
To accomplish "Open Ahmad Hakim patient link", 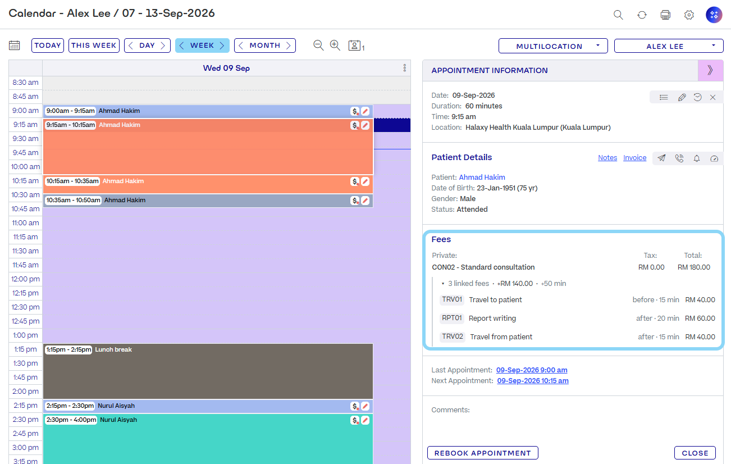I will coord(482,177).
